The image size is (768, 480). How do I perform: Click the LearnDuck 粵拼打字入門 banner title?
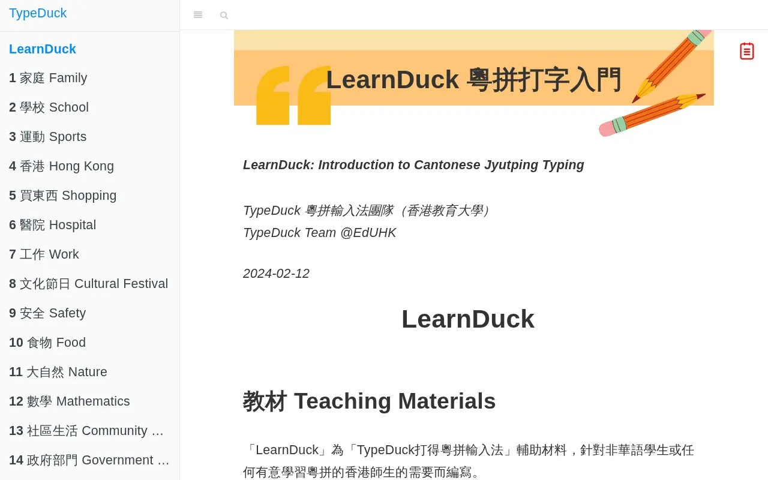473,80
